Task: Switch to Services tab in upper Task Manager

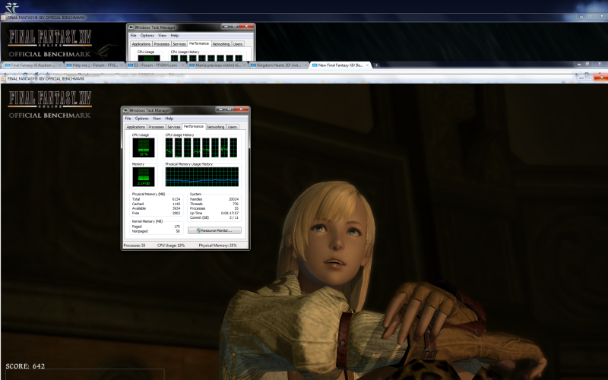Action: click(179, 44)
